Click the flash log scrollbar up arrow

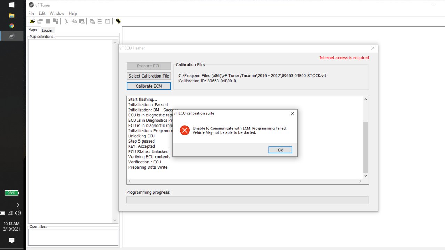tap(365, 99)
